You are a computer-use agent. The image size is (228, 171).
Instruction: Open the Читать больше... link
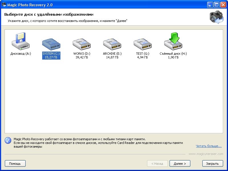click(x=209, y=146)
